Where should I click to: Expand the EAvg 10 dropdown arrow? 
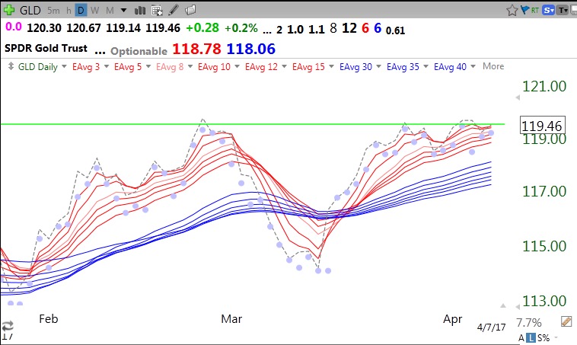click(237, 67)
